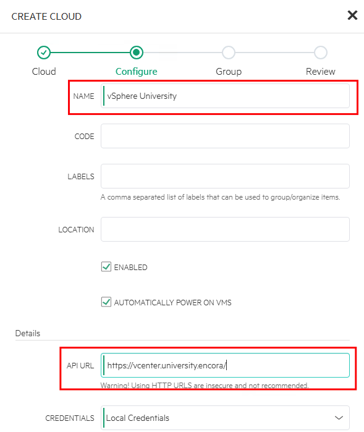
Task: Click the Review step circle indicator
Action: (321, 53)
